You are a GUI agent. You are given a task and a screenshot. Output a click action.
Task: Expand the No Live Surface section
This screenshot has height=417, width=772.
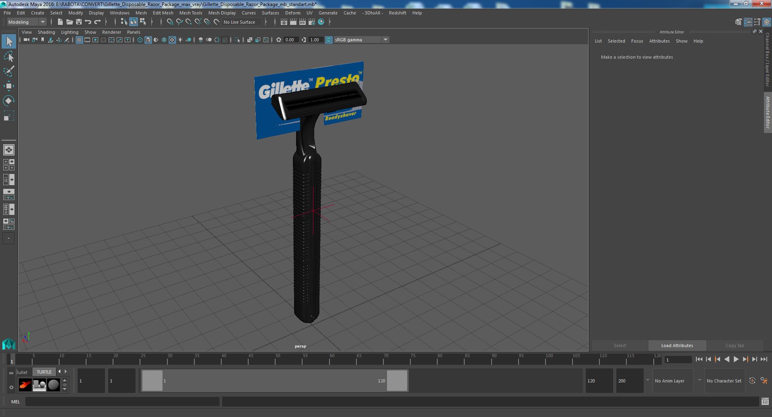(x=266, y=22)
